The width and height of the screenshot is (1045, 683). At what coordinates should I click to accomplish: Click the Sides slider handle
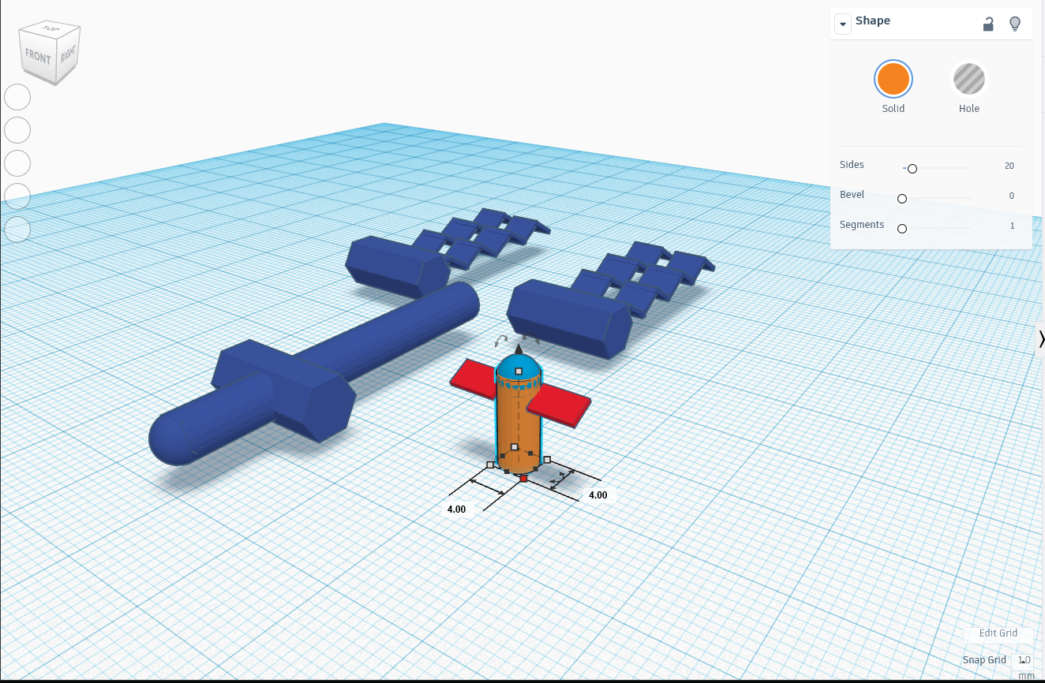912,168
